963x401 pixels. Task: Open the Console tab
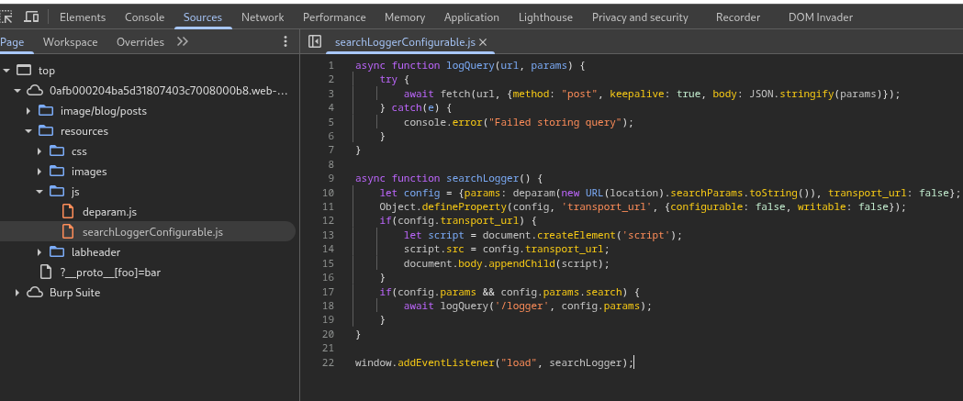144,17
